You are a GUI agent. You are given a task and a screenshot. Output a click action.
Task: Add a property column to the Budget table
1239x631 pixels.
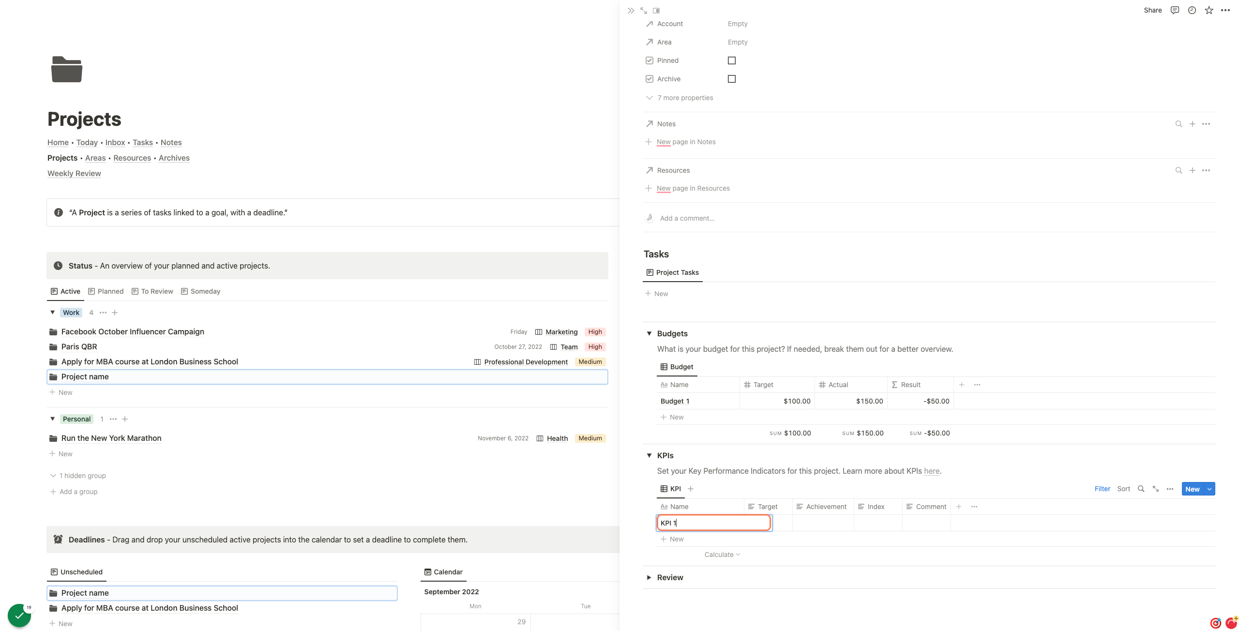point(962,385)
